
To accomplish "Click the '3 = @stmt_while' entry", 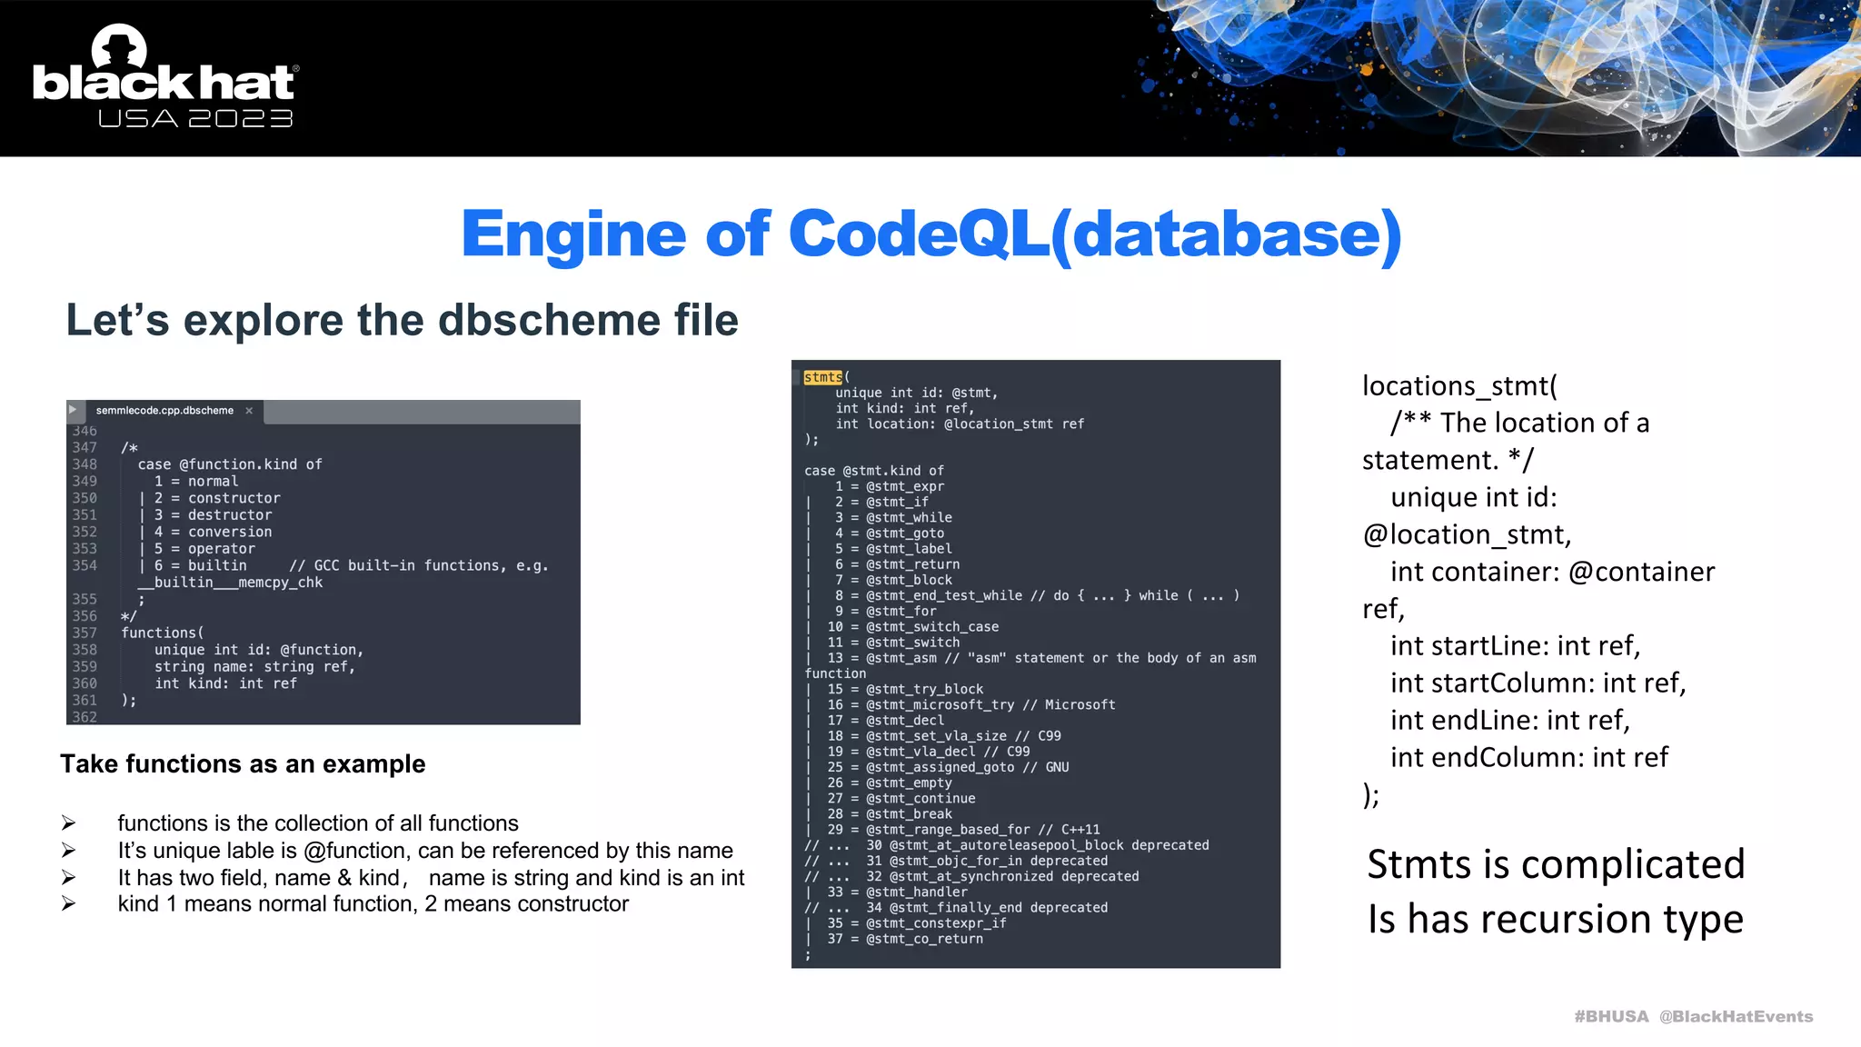I will click(893, 518).
